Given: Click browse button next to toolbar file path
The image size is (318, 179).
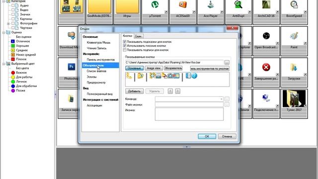Looking at the screenshot, I should coord(227,62).
